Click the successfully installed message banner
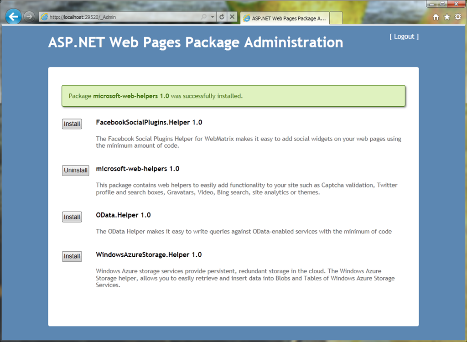467x342 pixels. pos(233,96)
